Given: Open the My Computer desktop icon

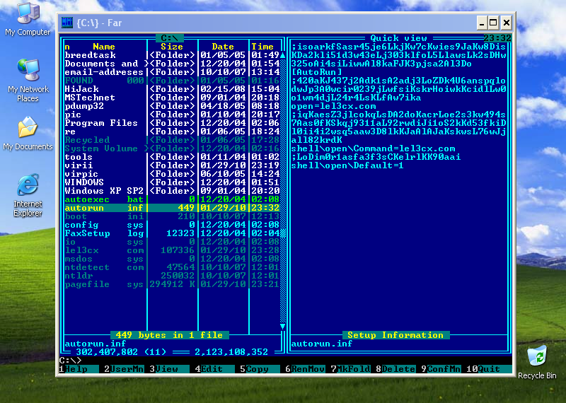Looking at the screenshot, I should pos(28,19).
